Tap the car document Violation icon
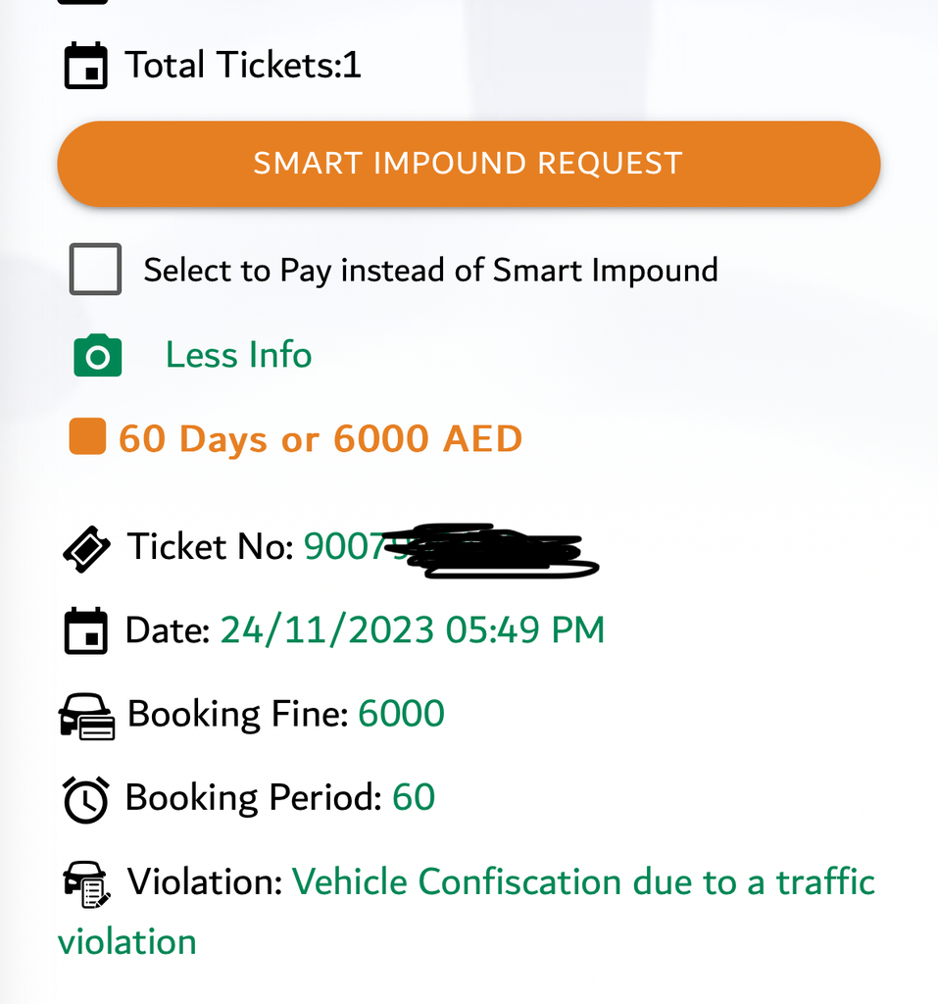Screen dimensions: 938x1004 [x=87, y=883]
